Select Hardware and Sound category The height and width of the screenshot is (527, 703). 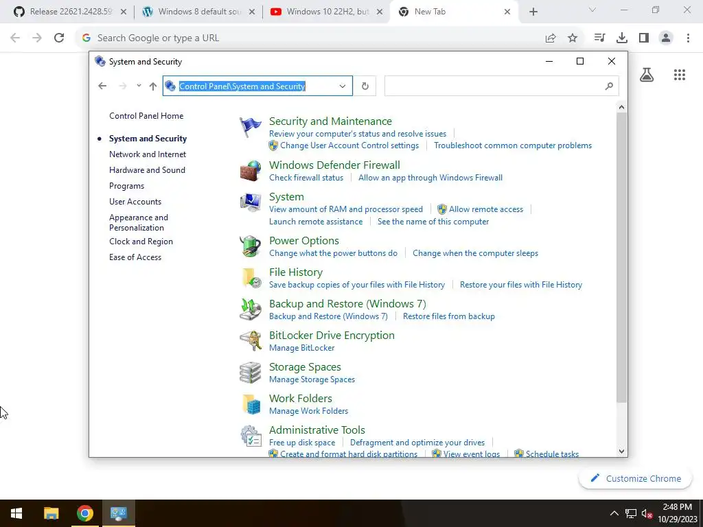tap(147, 170)
